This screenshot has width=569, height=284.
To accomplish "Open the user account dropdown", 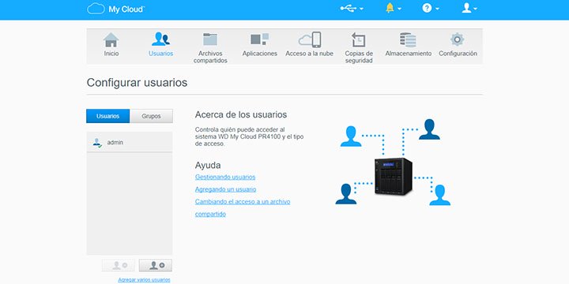I will tap(469, 8).
